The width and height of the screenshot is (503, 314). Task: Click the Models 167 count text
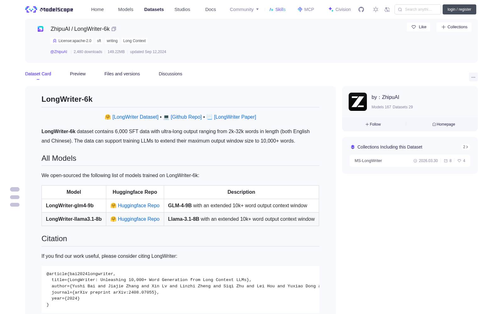coord(381,107)
